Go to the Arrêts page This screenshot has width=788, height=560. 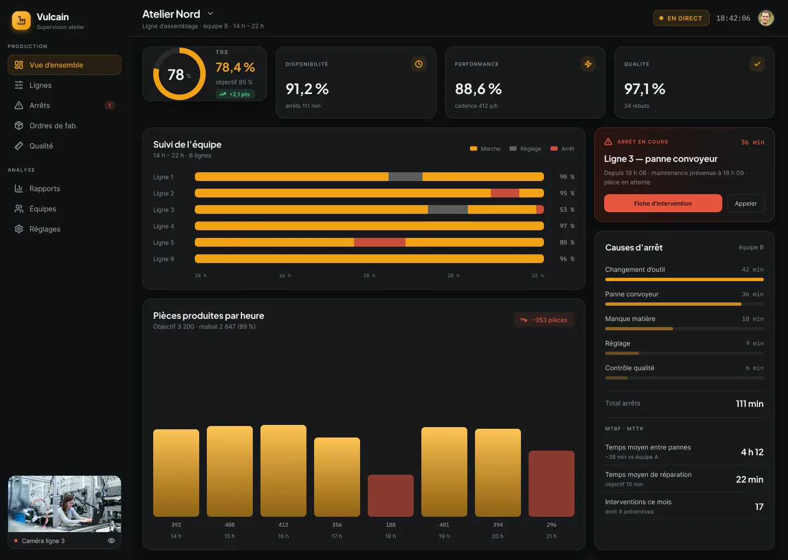tap(65, 106)
